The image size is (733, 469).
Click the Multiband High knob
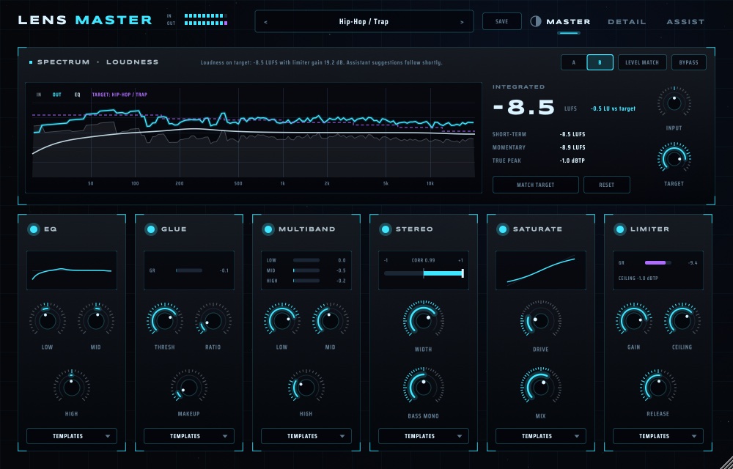[x=306, y=387]
